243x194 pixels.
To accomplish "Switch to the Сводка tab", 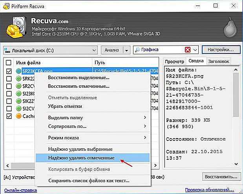I will (196, 61).
